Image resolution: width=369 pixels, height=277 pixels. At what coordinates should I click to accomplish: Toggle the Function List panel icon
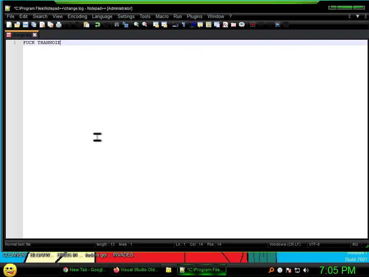(x=225, y=25)
